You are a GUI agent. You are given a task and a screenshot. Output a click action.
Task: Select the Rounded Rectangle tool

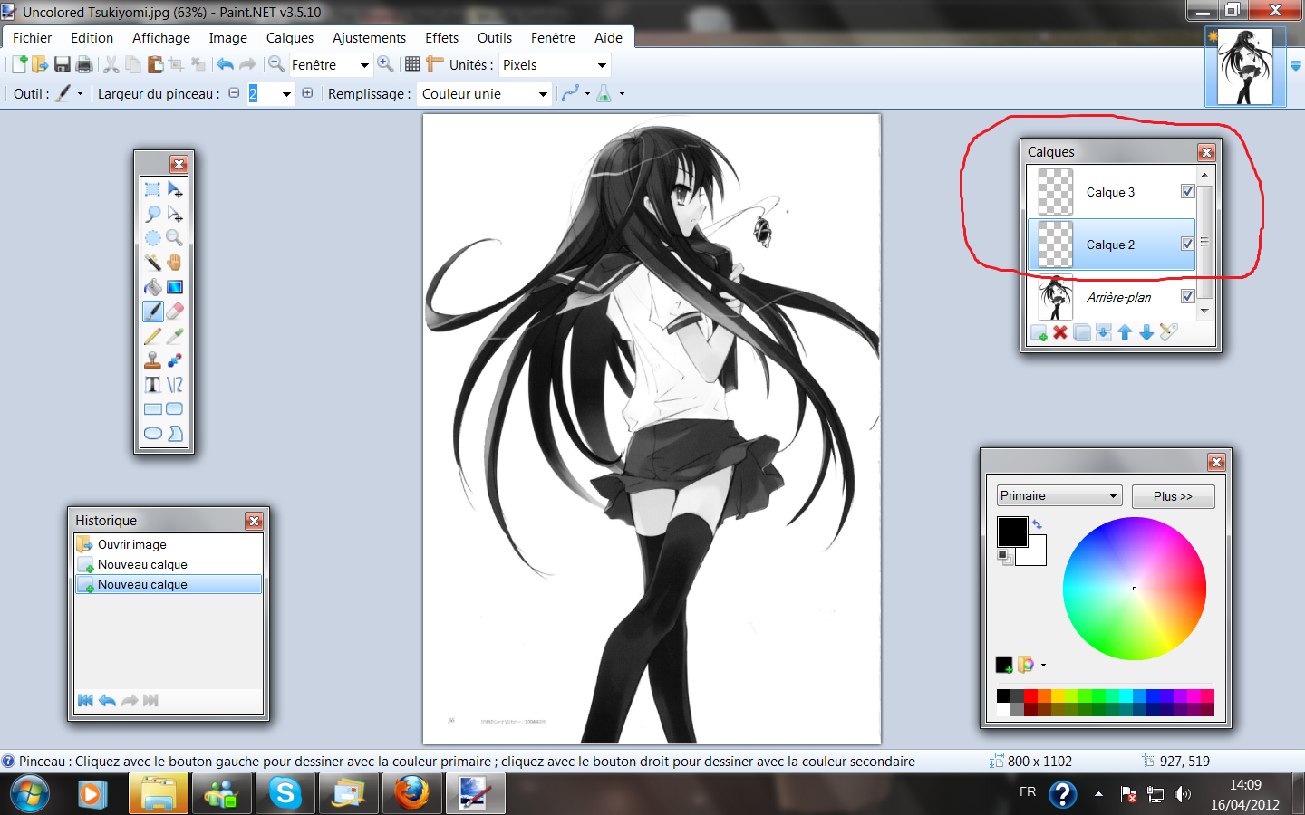pyautogui.click(x=175, y=409)
